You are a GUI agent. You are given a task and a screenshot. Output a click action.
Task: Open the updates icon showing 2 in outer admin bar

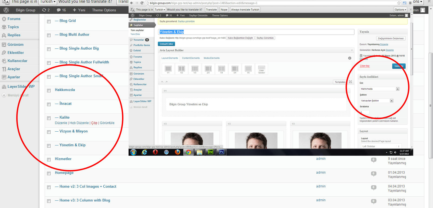click(x=46, y=10)
